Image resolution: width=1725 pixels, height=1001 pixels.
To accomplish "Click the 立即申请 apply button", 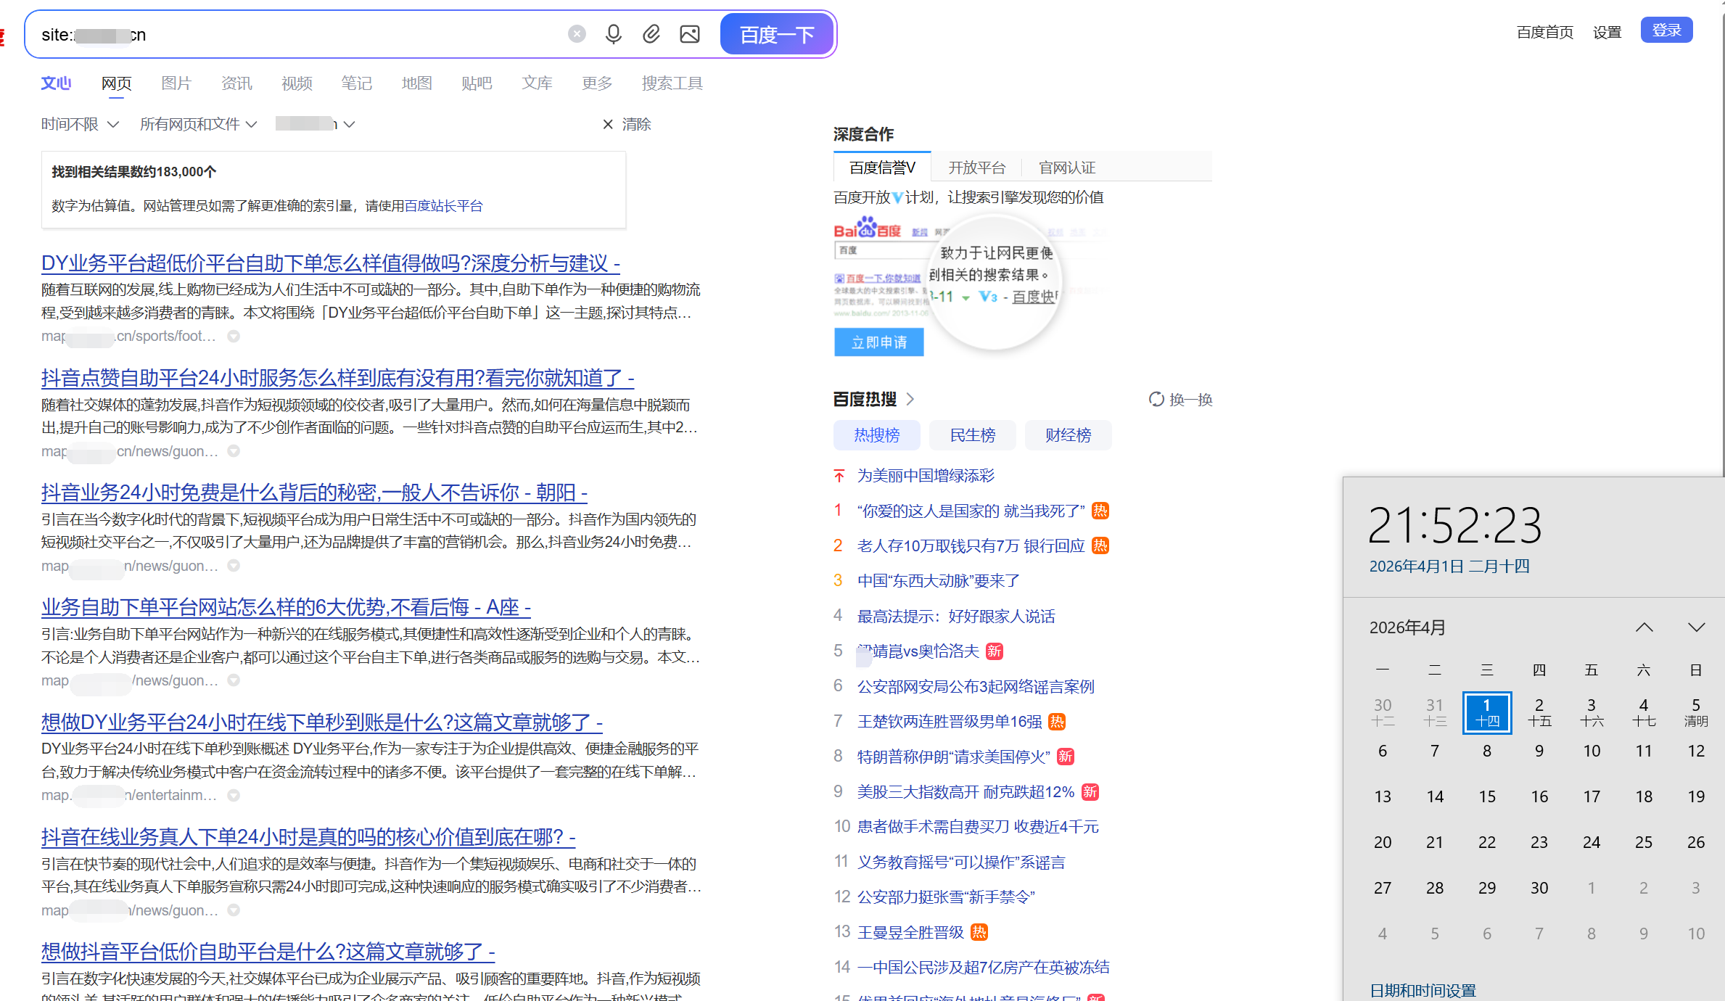I will coord(878,342).
